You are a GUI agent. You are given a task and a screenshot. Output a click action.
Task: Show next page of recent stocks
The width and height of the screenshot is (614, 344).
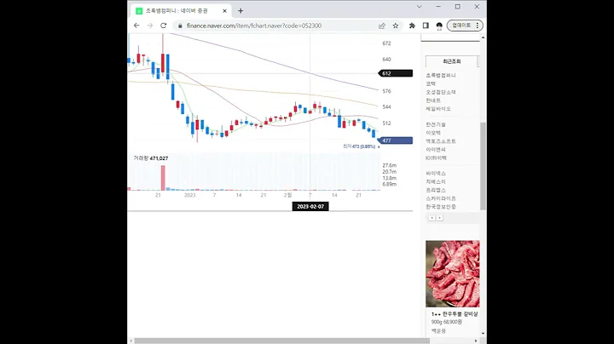click(440, 218)
